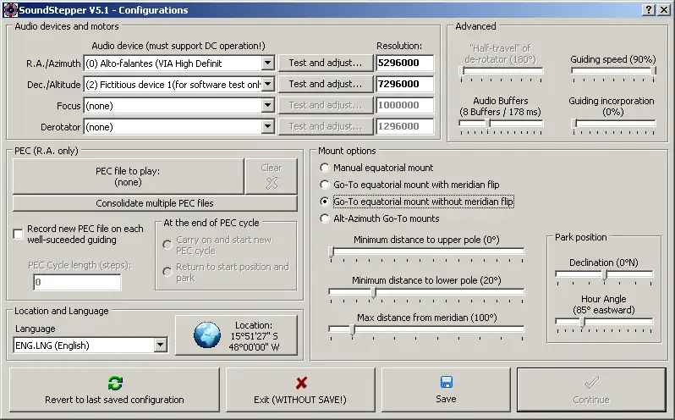The height and width of the screenshot is (420, 675).
Task: Expand the Derotator audio device dropdown
Action: pyautogui.click(x=268, y=127)
